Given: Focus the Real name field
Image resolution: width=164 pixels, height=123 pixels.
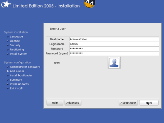Looking at the screenshot, I should [x=114, y=39].
